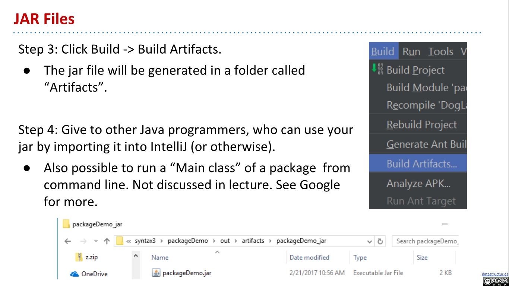This screenshot has width=509, height=286.
Task: Open the address bar location dropdown
Action: coord(369,241)
